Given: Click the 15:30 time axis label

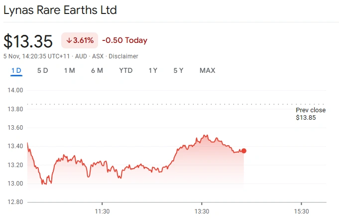Looking at the screenshot, I should 301,211.
